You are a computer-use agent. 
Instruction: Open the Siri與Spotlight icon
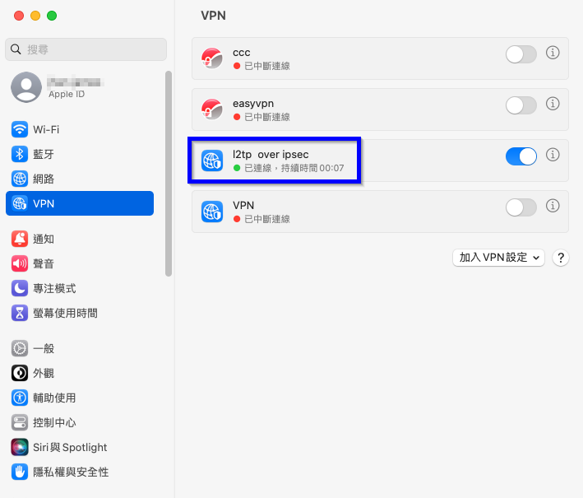pyautogui.click(x=20, y=447)
